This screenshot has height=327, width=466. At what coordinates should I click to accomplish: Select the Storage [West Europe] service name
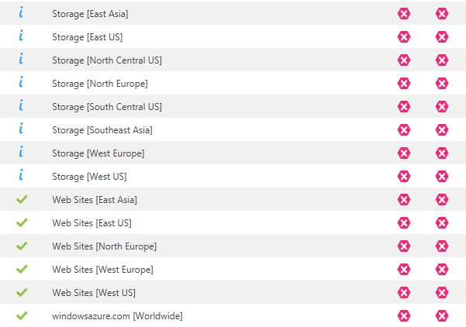(98, 153)
